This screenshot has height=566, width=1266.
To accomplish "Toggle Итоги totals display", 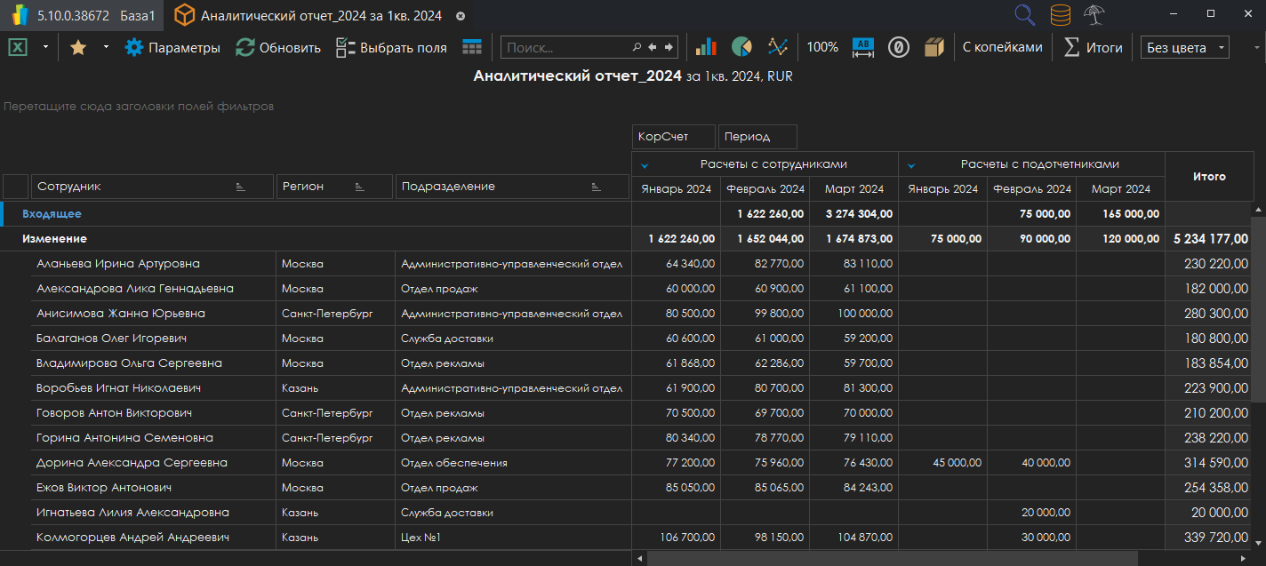I will tap(1094, 47).
